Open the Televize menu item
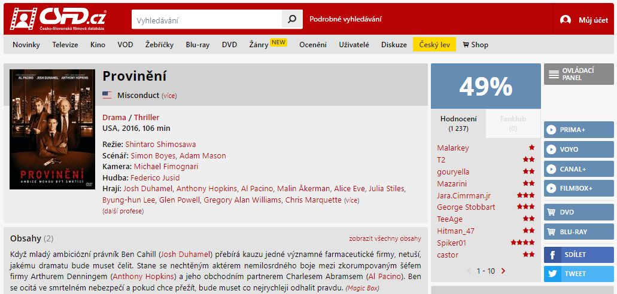Image resolution: width=617 pixels, height=294 pixels. click(x=65, y=45)
